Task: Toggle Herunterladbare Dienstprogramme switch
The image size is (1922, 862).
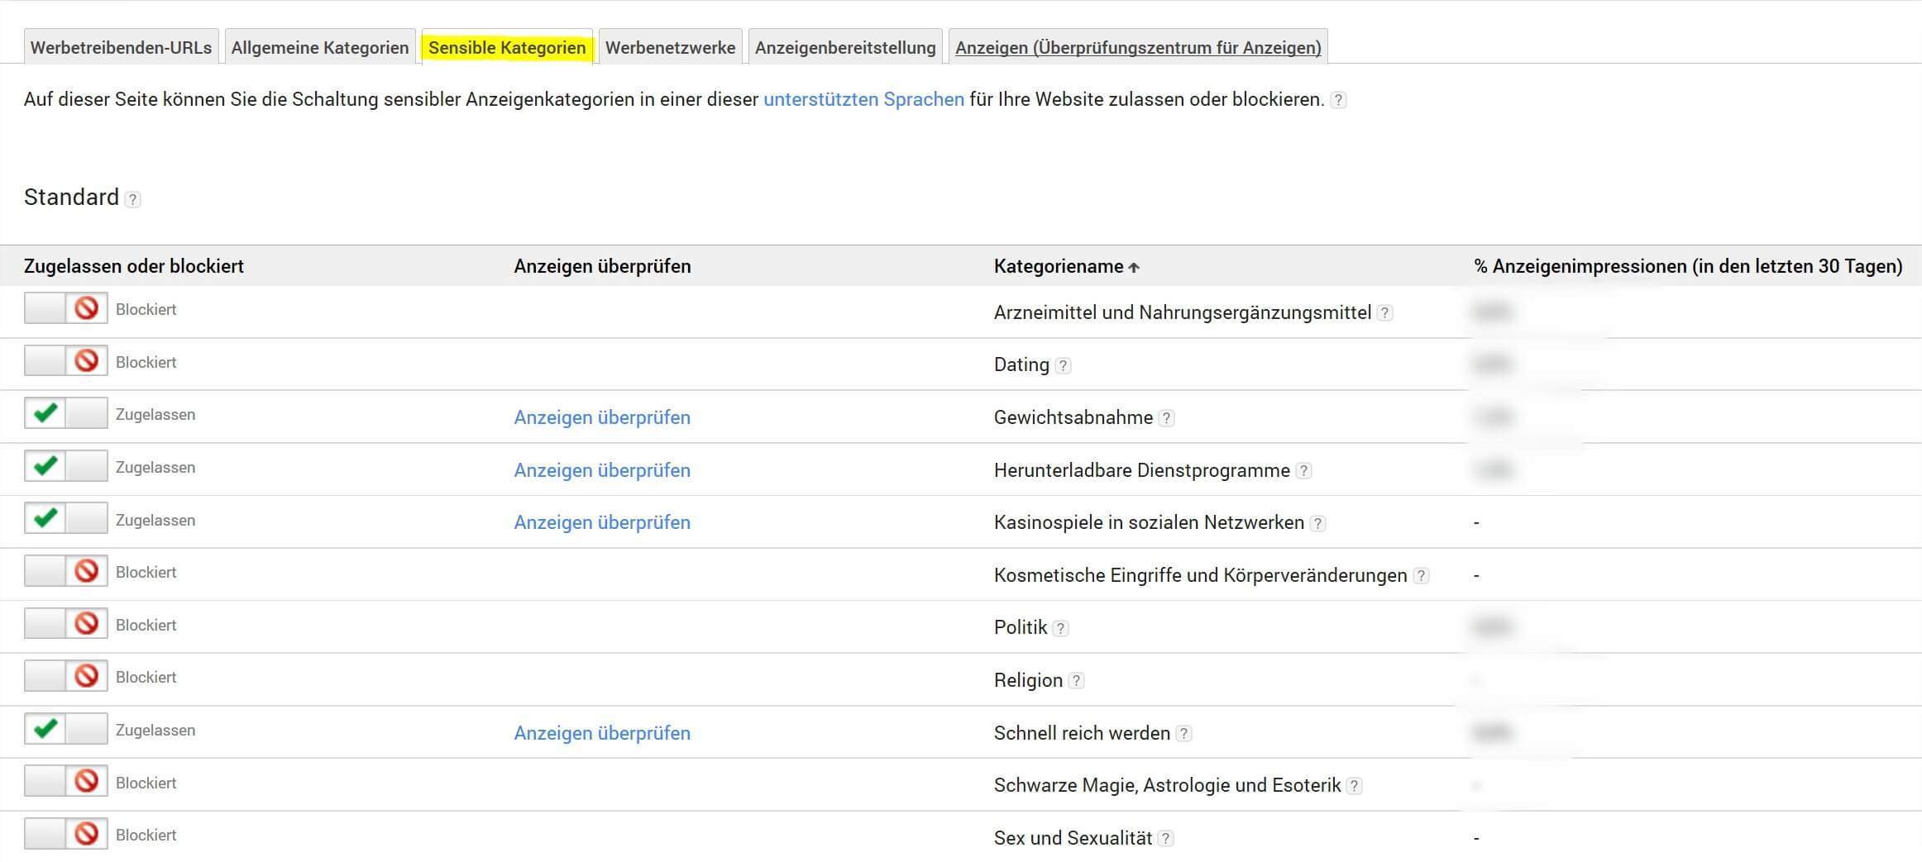Action: click(x=66, y=466)
